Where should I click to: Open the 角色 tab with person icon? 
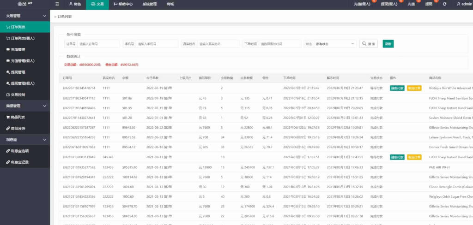pos(75,4)
